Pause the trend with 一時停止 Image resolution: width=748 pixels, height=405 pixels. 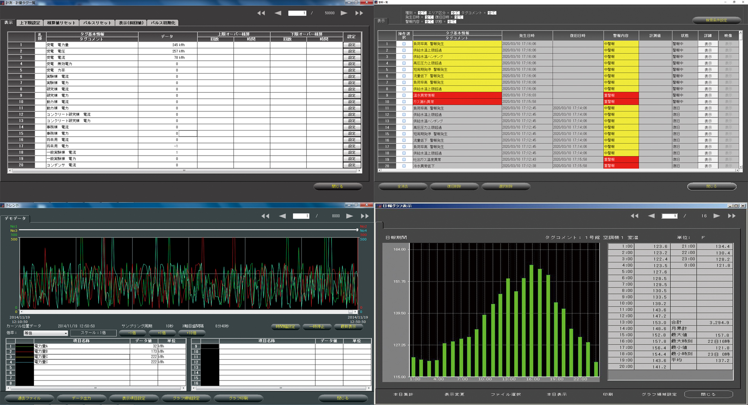point(317,327)
